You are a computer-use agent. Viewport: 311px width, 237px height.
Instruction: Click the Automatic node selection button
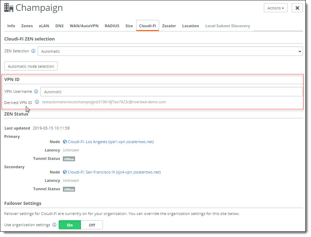(x=31, y=66)
